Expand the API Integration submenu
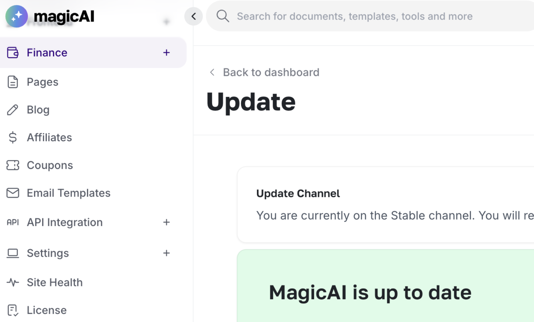 pos(166,222)
